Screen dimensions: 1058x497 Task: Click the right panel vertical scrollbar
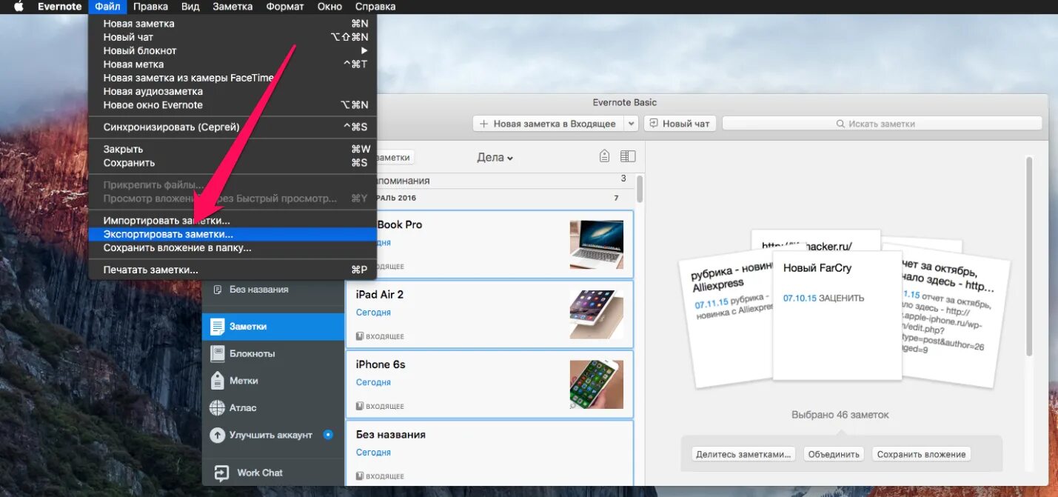click(x=1028, y=255)
